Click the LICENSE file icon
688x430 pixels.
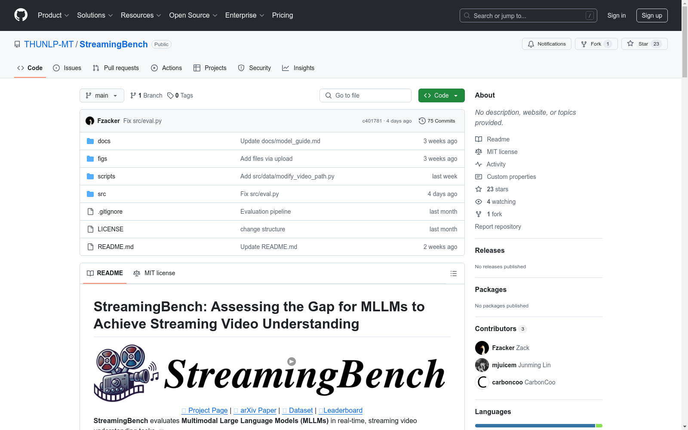[90, 229]
